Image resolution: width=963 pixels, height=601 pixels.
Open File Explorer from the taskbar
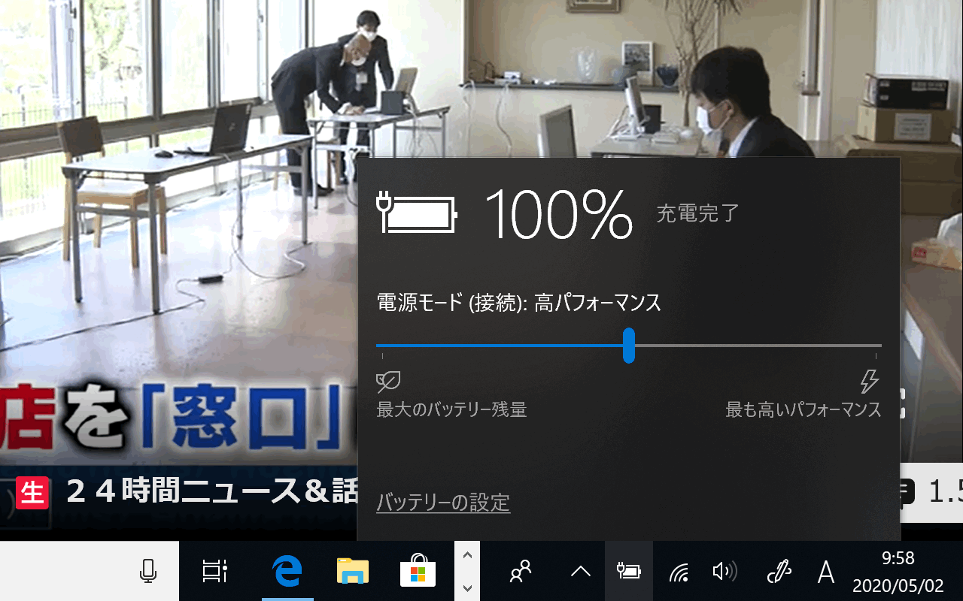[352, 572]
